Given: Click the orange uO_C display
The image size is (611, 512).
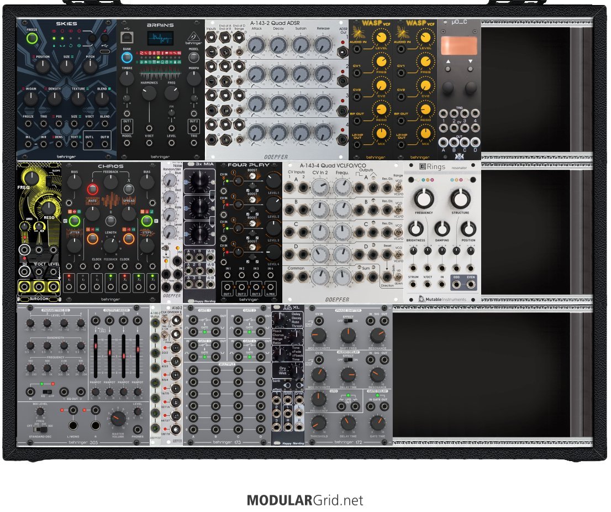Looking at the screenshot, I should pyautogui.click(x=459, y=46).
